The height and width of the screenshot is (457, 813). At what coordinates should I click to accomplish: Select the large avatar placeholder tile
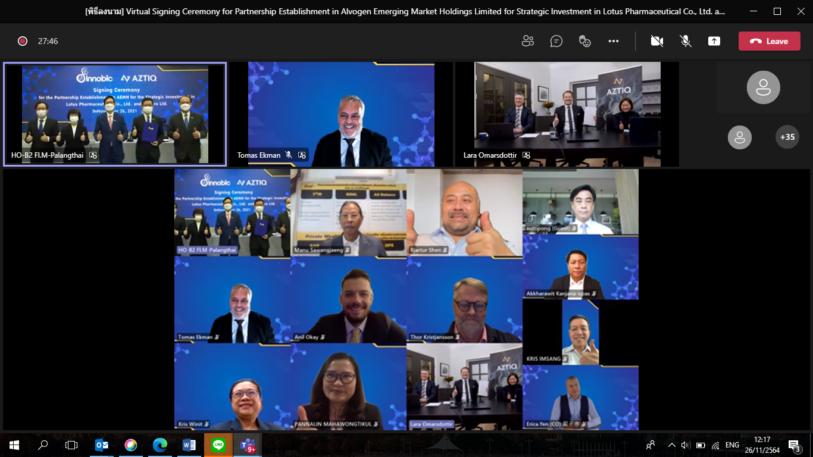764,87
